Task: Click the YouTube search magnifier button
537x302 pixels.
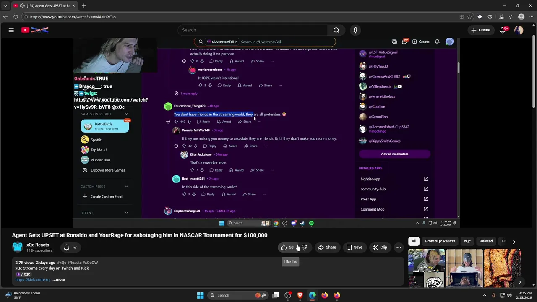Action: click(x=336, y=30)
